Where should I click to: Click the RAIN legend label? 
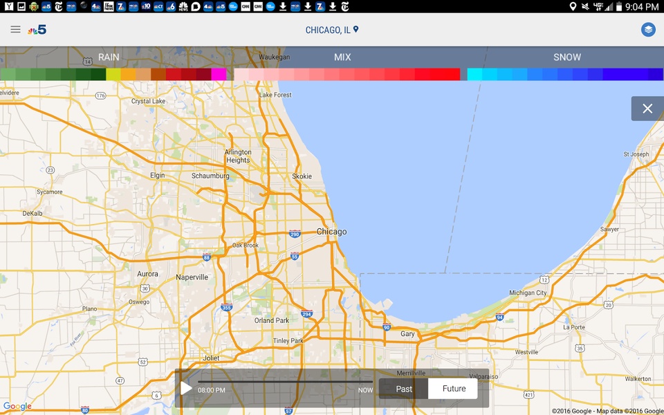[109, 57]
